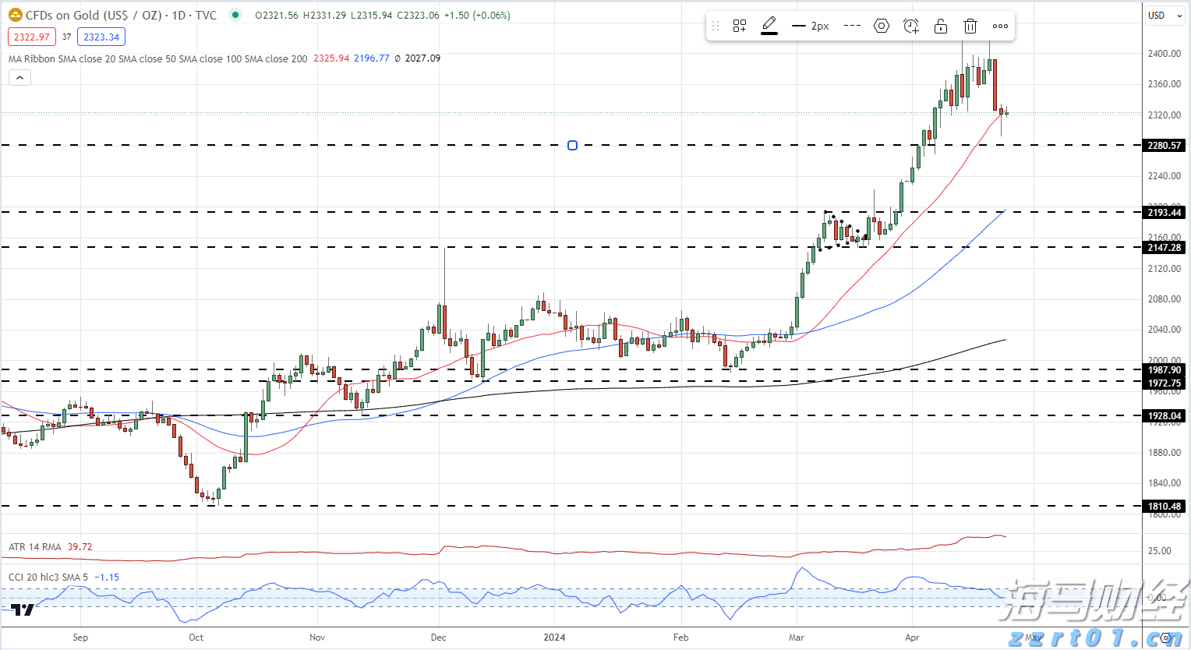Collapse the indicator legend with chevron
This screenshot has height=650, width=1191.
pos(19,77)
